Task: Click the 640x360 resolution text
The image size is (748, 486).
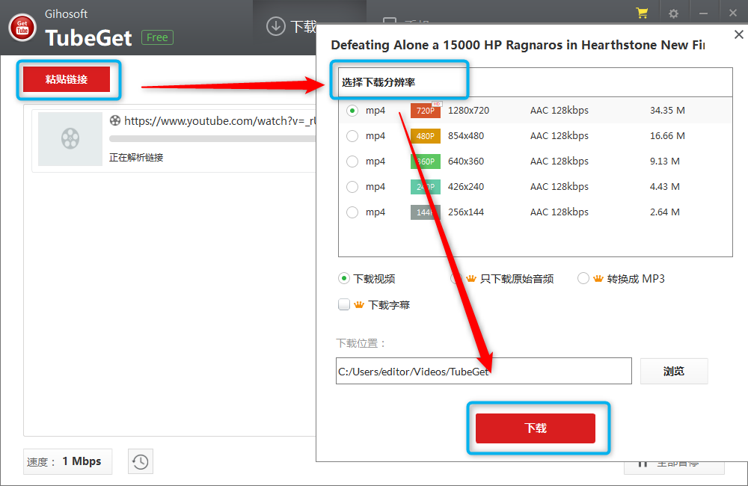Action: tap(466, 162)
